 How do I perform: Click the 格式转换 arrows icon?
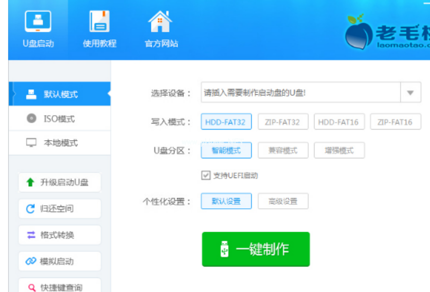[x=31, y=235]
